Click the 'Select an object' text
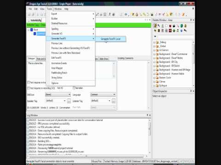The image size is (221, 165). coord(159,96)
